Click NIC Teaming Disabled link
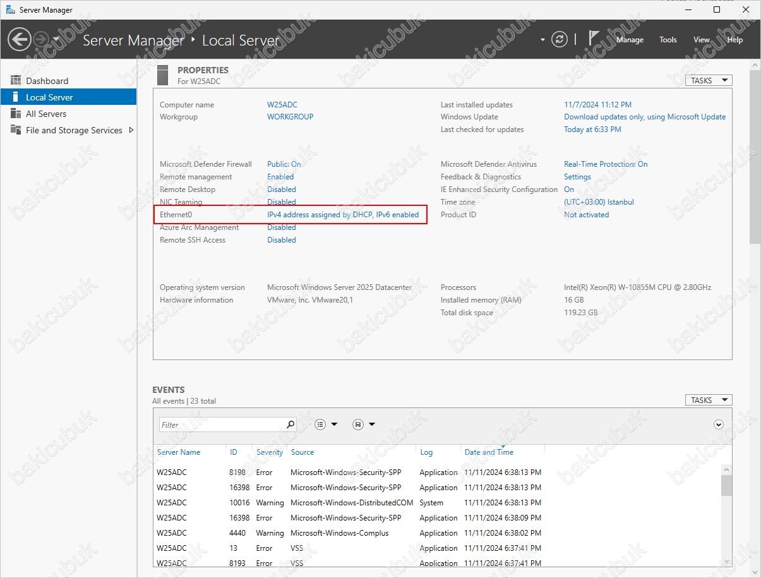The image size is (761, 578). point(282,202)
